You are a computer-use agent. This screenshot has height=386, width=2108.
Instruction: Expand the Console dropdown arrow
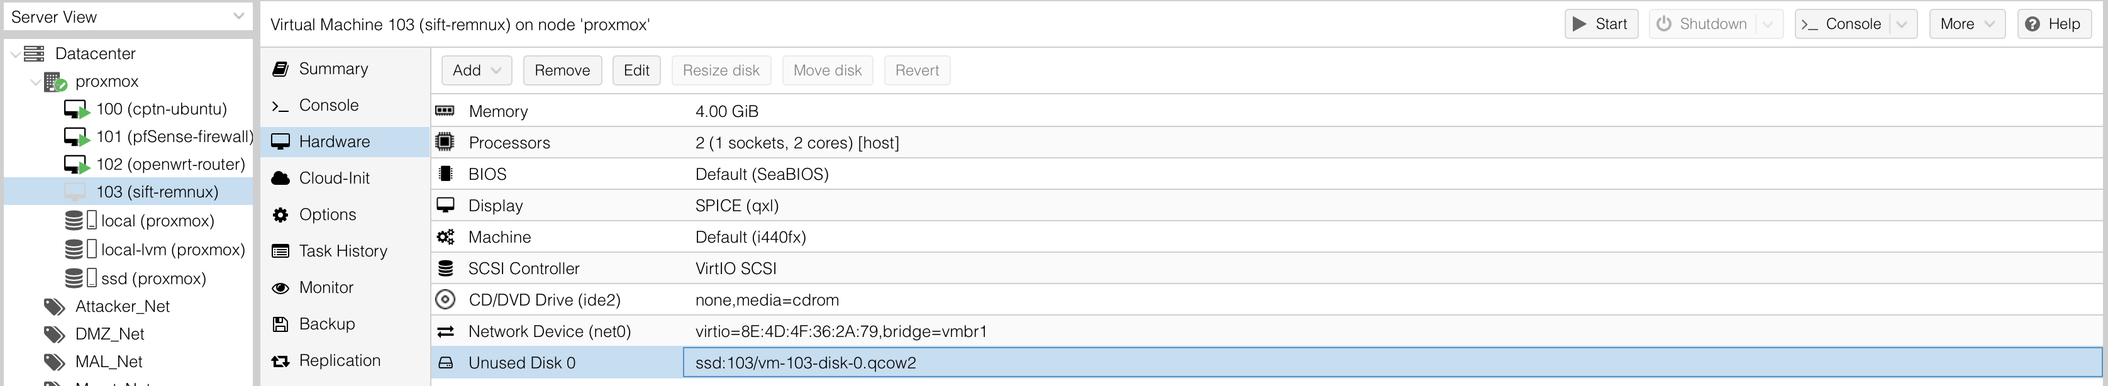click(x=1902, y=25)
